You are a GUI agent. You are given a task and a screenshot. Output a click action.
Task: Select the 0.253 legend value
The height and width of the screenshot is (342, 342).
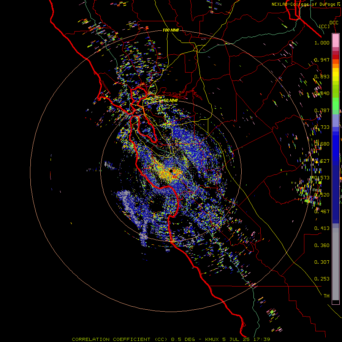(322, 279)
